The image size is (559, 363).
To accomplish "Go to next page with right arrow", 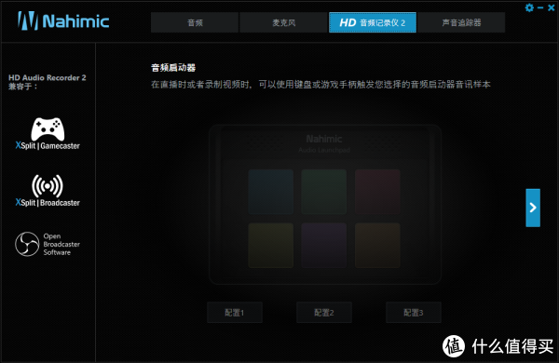I will pos(533,208).
